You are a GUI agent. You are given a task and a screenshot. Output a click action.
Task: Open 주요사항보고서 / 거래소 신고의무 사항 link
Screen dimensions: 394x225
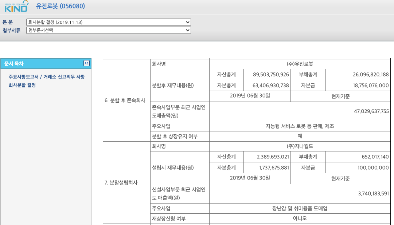pyautogui.click(x=47, y=76)
